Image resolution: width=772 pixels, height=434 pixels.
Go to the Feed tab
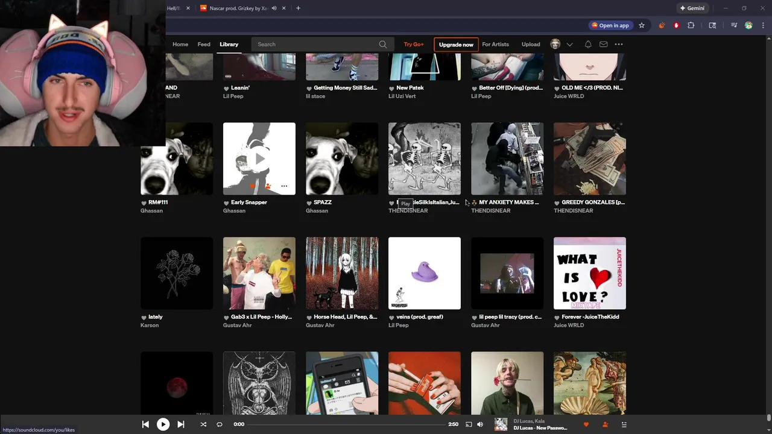point(204,44)
